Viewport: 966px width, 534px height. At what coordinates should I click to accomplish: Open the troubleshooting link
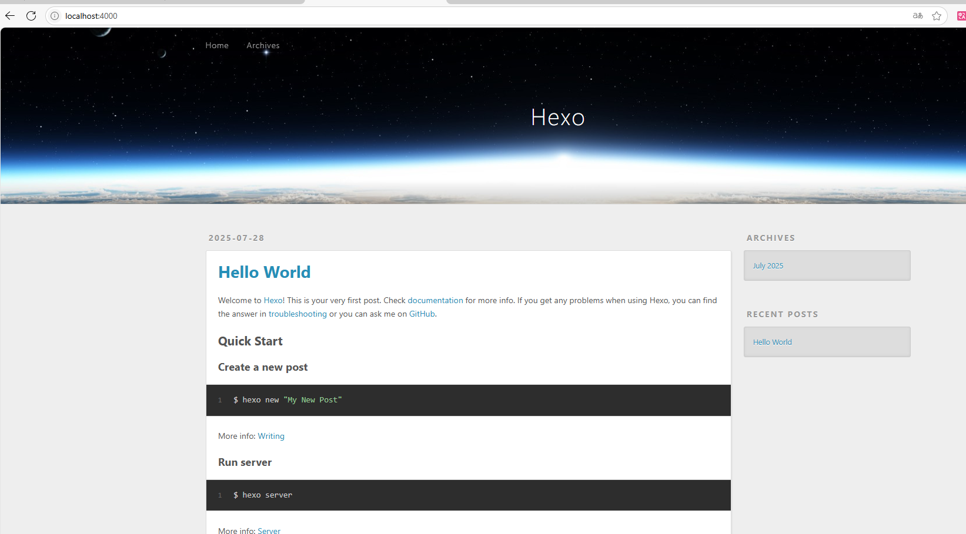(298, 314)
